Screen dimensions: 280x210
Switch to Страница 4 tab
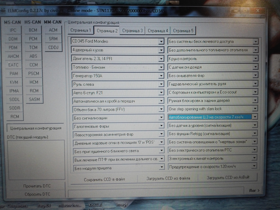(158, 31)
